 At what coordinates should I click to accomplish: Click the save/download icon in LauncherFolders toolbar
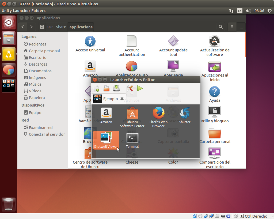[x=116, y=88]
